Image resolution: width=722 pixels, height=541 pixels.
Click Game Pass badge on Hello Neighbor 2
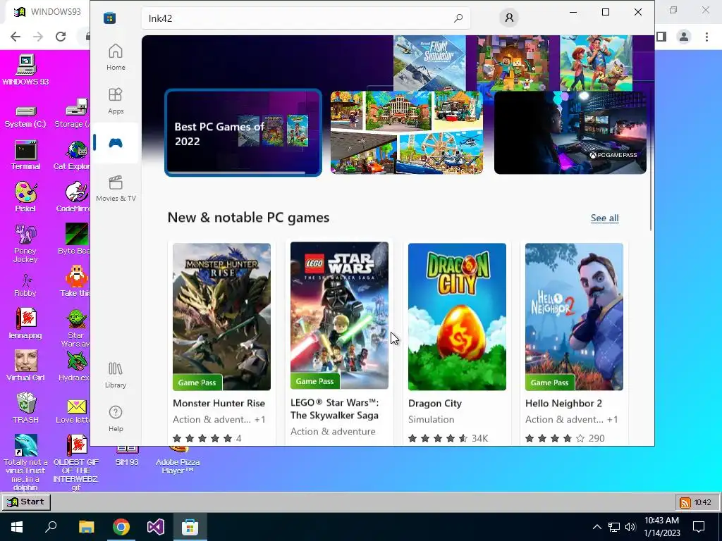[549, 383]
